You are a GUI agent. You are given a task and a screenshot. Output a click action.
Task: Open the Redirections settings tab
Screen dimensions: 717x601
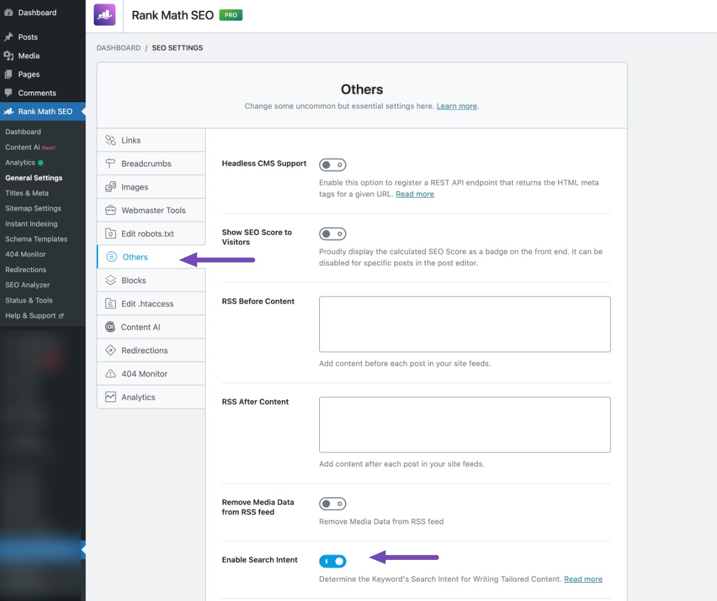pyautogui.click(x=144, y=351)
